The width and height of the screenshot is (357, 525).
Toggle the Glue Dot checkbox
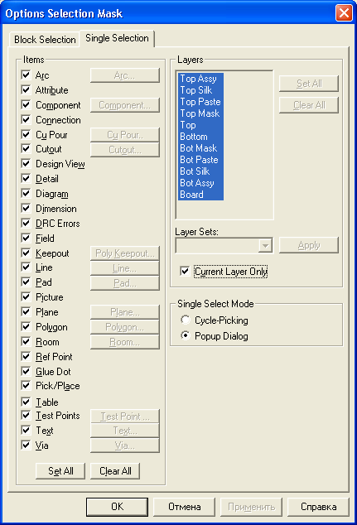[26, 371]
